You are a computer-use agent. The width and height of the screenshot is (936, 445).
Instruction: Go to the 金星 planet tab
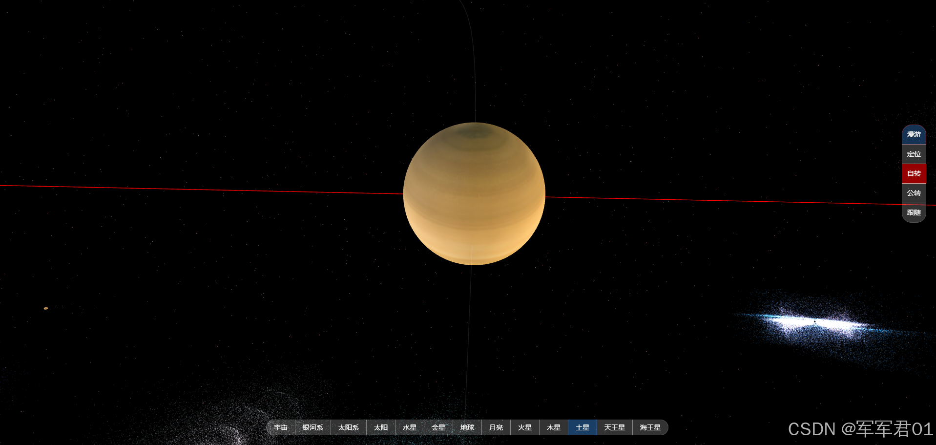tap(438, 427)
